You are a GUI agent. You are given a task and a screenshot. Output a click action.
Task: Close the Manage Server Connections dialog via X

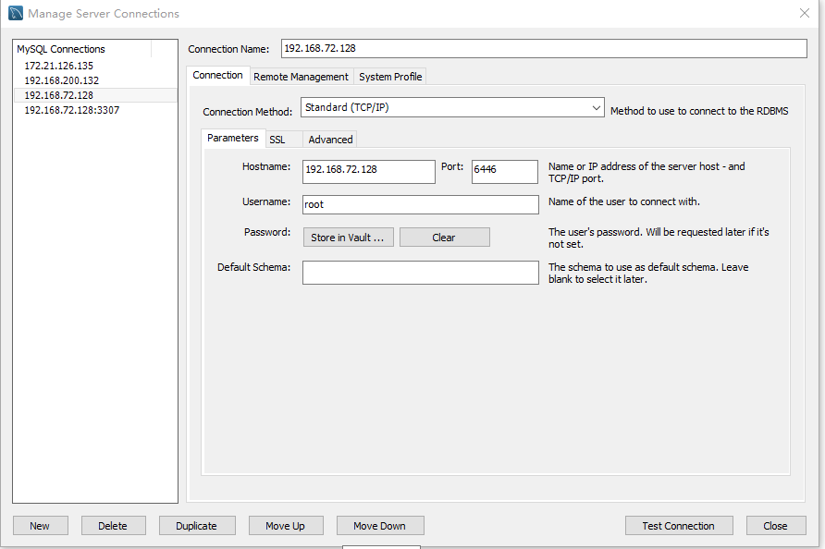pos(804,13)
